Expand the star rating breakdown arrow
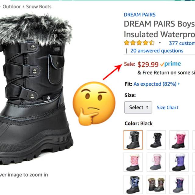 (160, 43)
